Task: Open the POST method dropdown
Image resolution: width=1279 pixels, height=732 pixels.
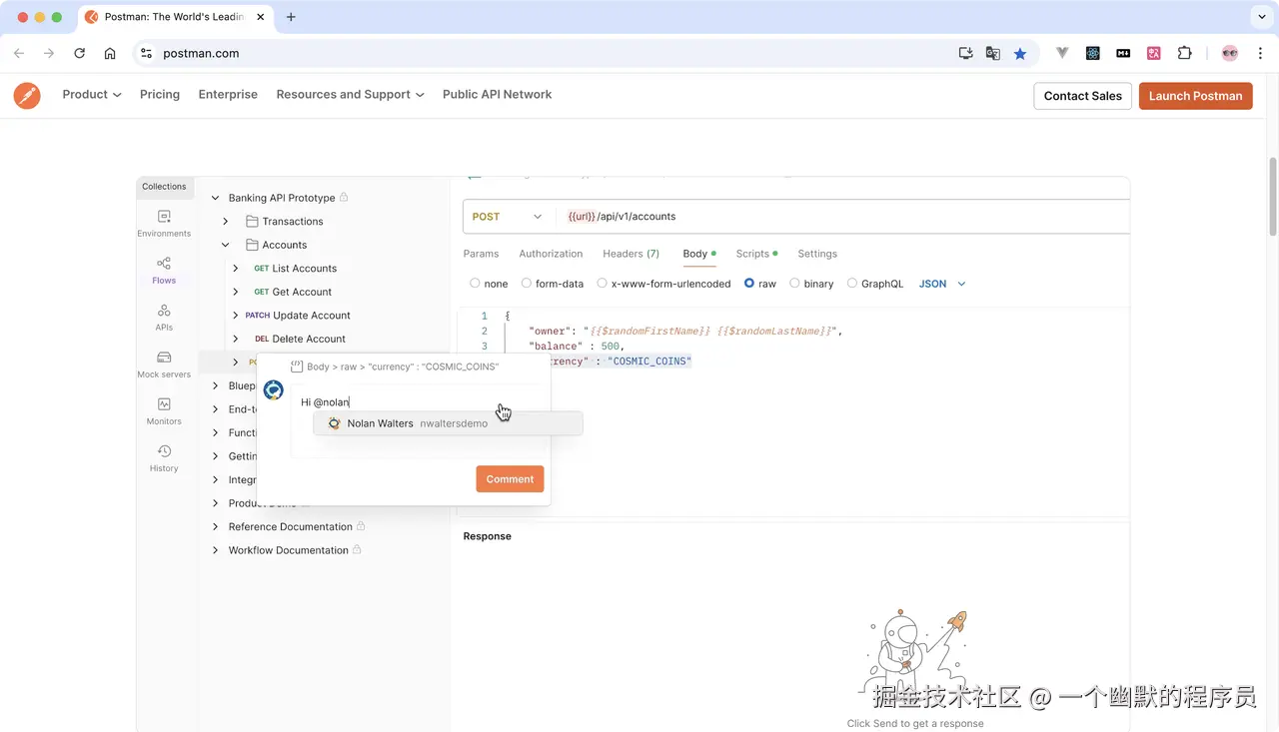Action: click(x=506, y=217)
